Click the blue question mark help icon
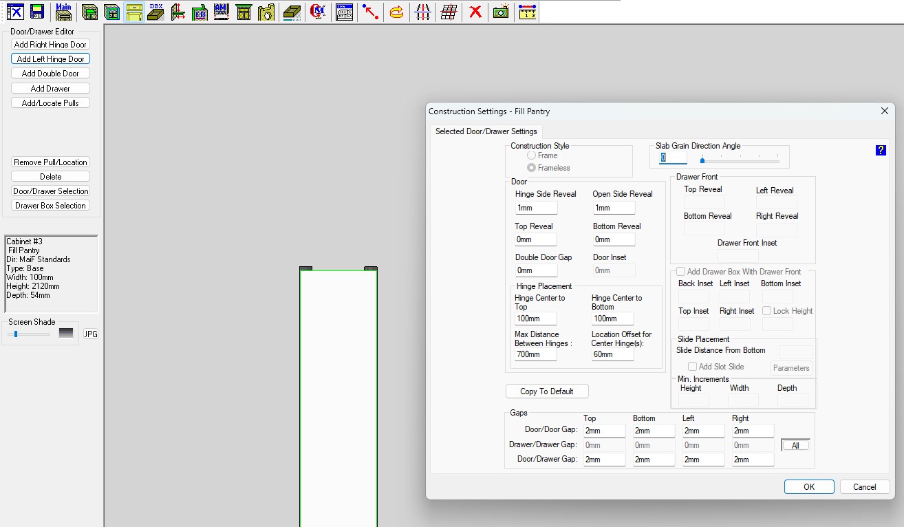Image resolution: width=904 pixels, height=527 pixels. 880,150
